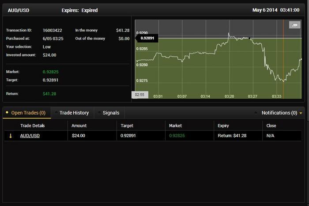Viewport: 309px width, 206px height.
Task: Click the Low selection value
Action: (47, 47)
